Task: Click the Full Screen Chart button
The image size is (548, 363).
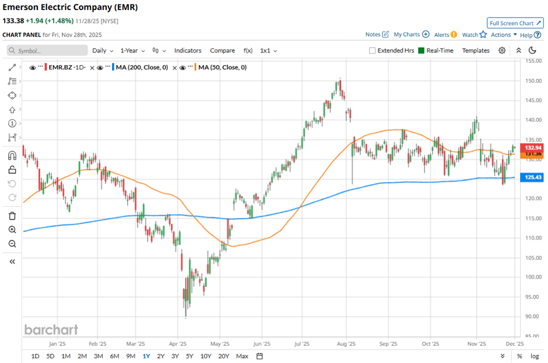Action: 515,23
